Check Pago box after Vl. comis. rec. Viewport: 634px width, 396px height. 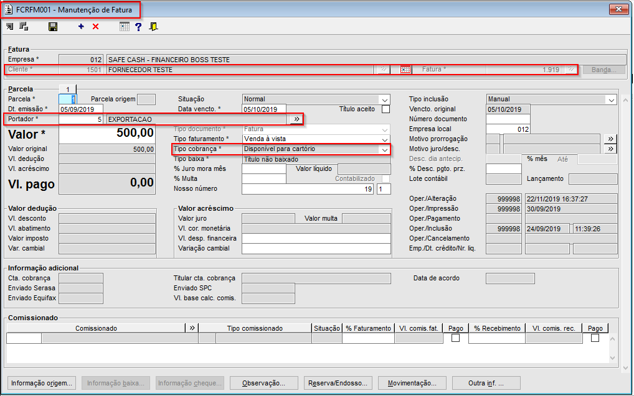[595, 338]
